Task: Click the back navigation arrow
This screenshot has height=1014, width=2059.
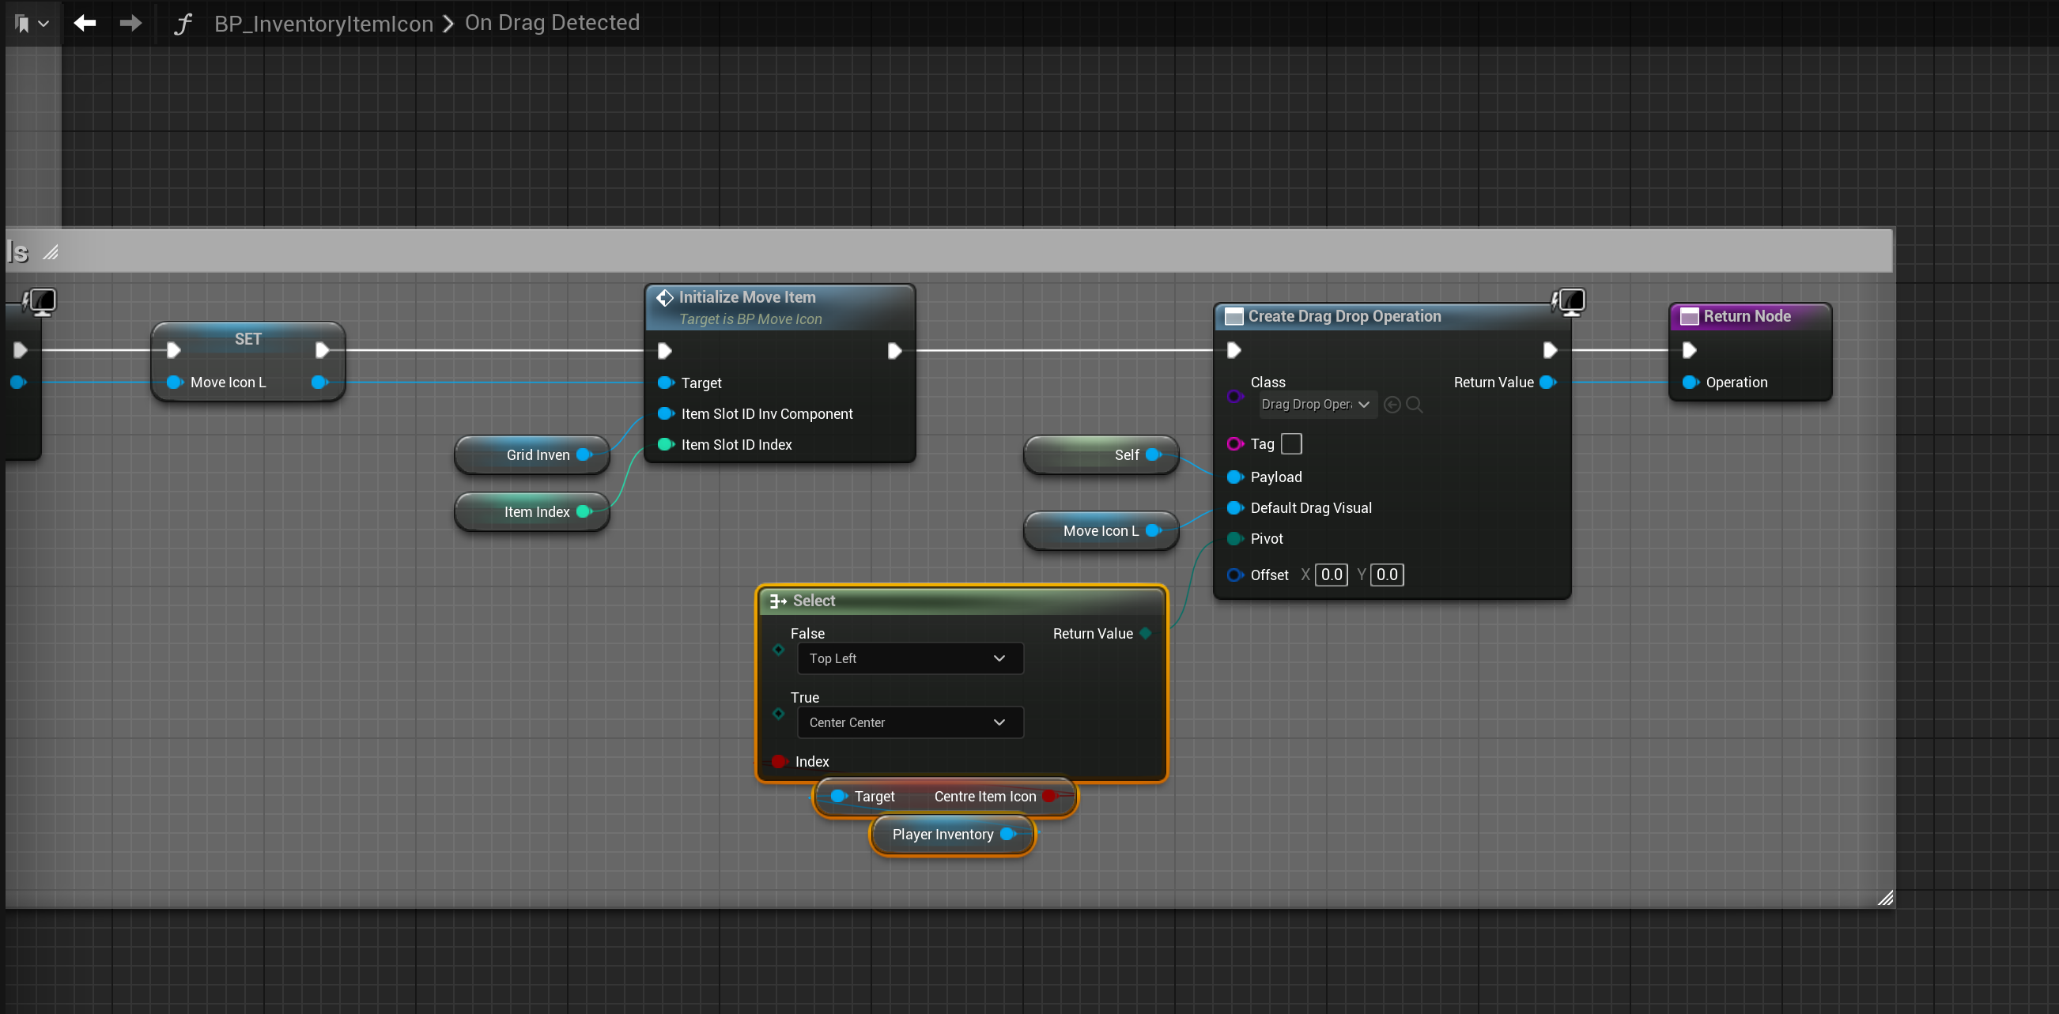Action: (85, 23)
